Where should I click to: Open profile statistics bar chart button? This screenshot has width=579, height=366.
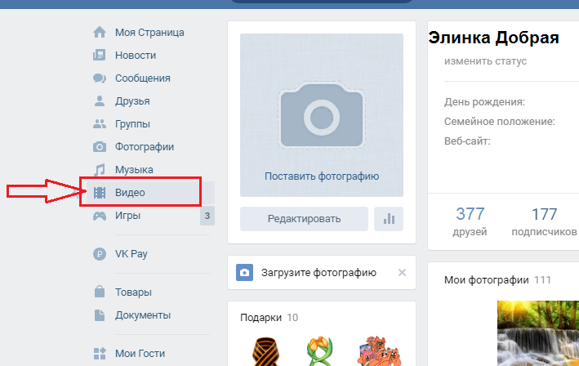click(x=389, y=219)
